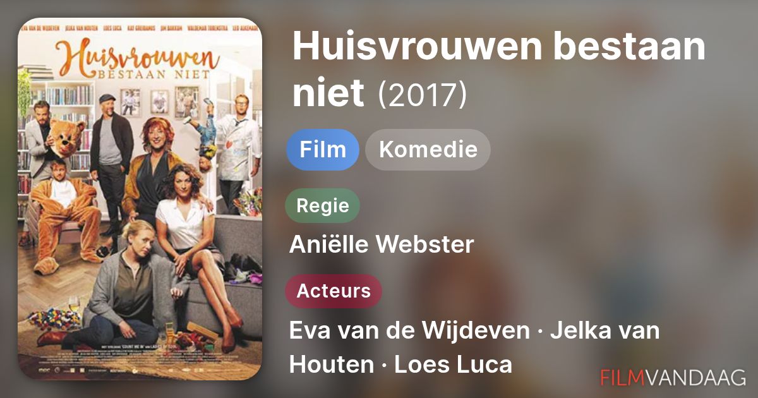Open actor Eva van de Wijdeven
This screenshot has height=398, width=758.
(x=409, y=330)
